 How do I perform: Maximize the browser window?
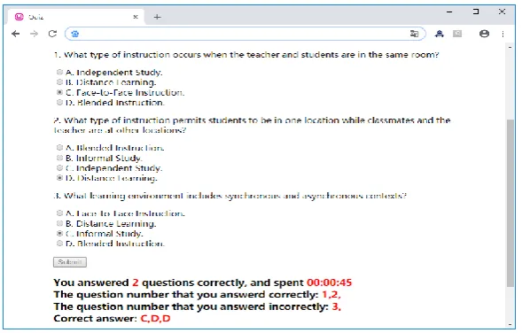(x=476, y=12)
